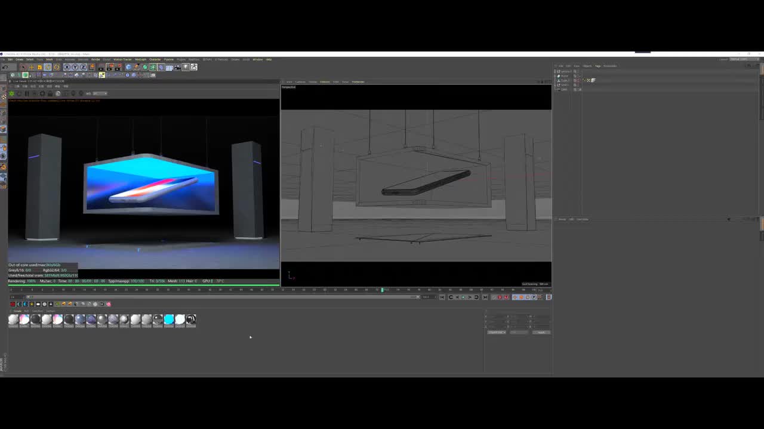Open Tags menu in Object Manager
764x429 pixels.
pos(597,66)
